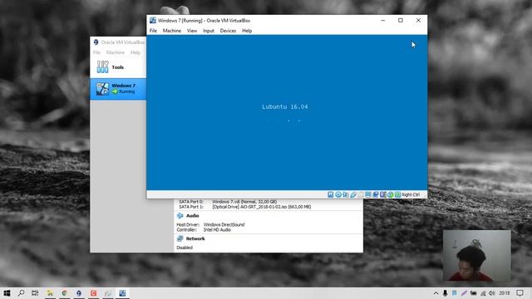Switch to the dark blue taskbar app icon

pyautogui.click(x=79, y=293)
